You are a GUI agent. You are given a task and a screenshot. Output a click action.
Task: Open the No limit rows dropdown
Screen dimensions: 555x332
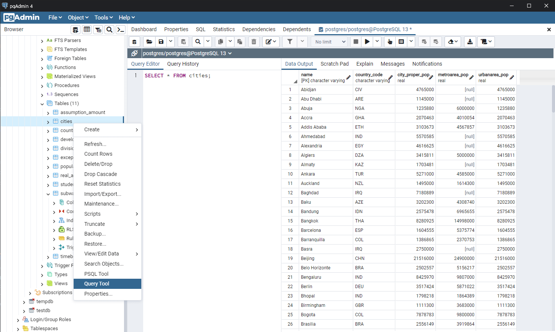[330, 42]
